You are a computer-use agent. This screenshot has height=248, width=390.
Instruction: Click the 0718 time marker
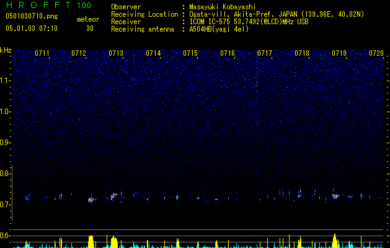(x=302, y=53)
